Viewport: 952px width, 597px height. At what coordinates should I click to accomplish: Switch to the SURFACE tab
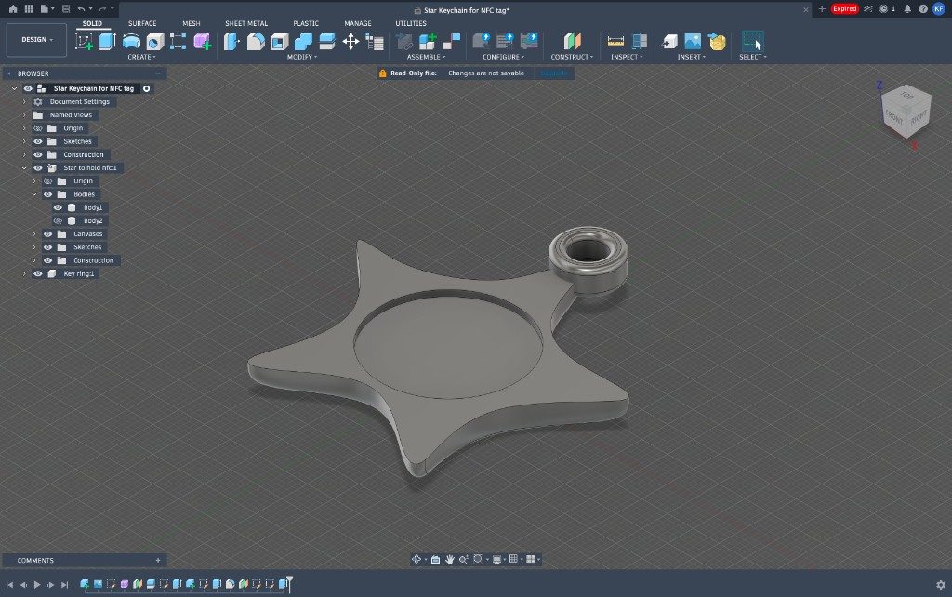[142, 23]
